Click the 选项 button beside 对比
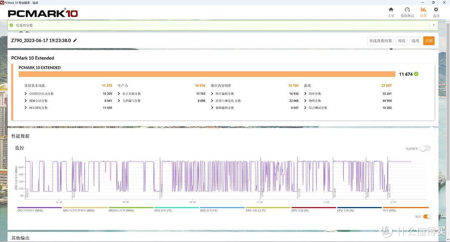This screenshot has width=450, height=242. [x=415, y=41]
